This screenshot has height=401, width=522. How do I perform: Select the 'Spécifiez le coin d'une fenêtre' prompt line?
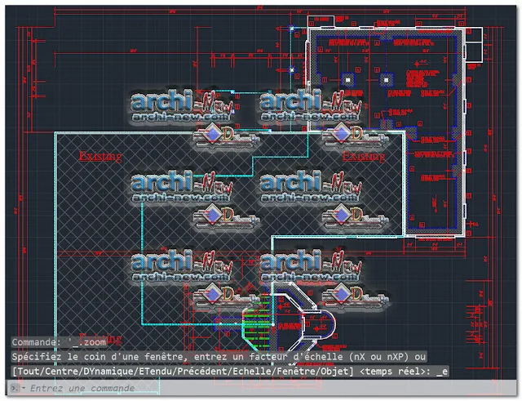(219, 357)
